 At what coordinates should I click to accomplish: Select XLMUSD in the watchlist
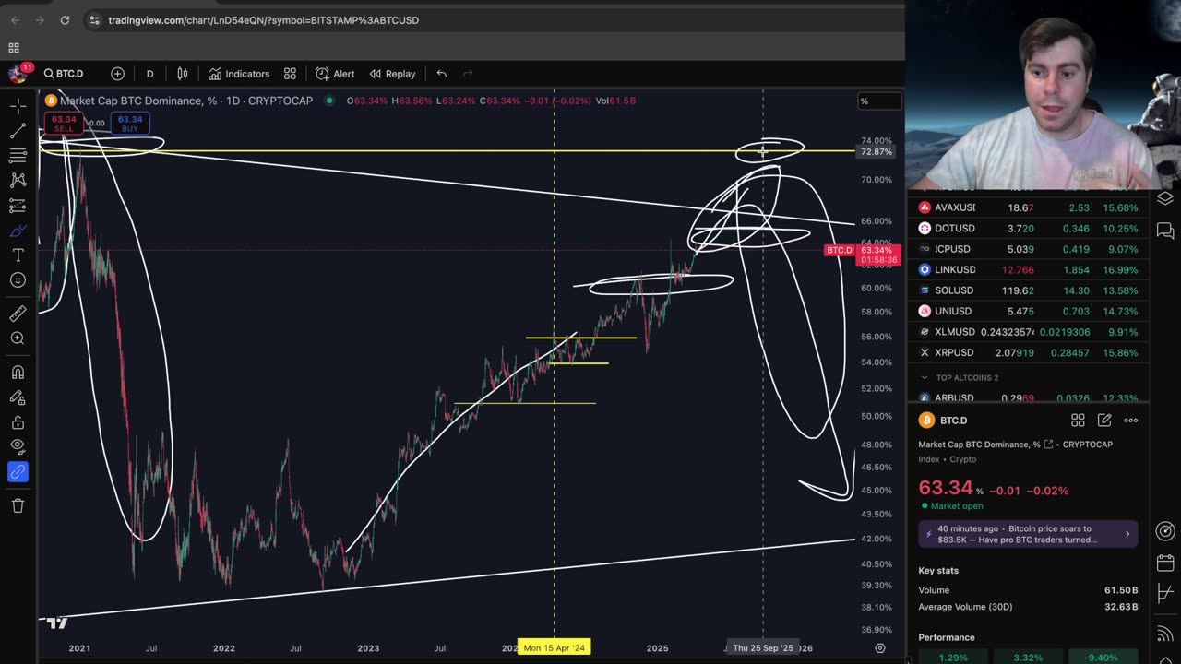click(x=1029, y=332)
